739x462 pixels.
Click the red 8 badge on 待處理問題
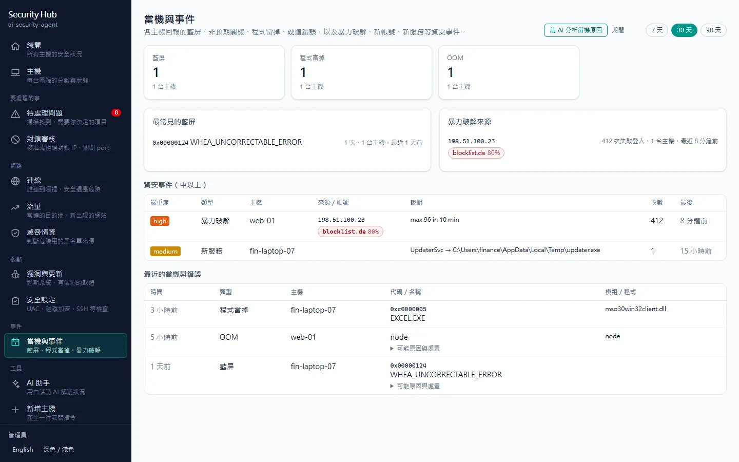[116, 112]
